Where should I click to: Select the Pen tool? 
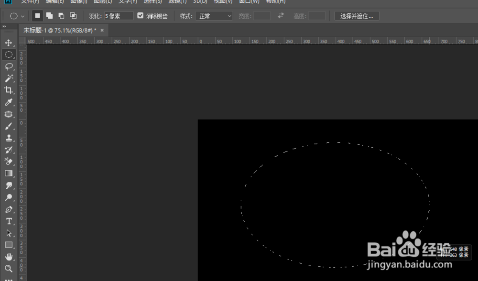(x=9, y=209)
